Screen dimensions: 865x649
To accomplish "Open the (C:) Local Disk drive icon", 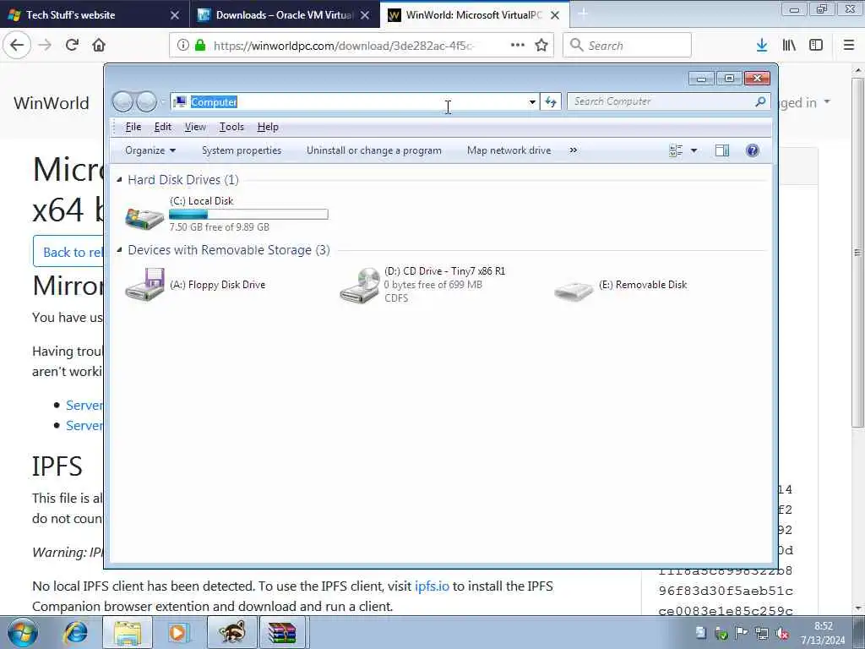I will click(144, 218).
